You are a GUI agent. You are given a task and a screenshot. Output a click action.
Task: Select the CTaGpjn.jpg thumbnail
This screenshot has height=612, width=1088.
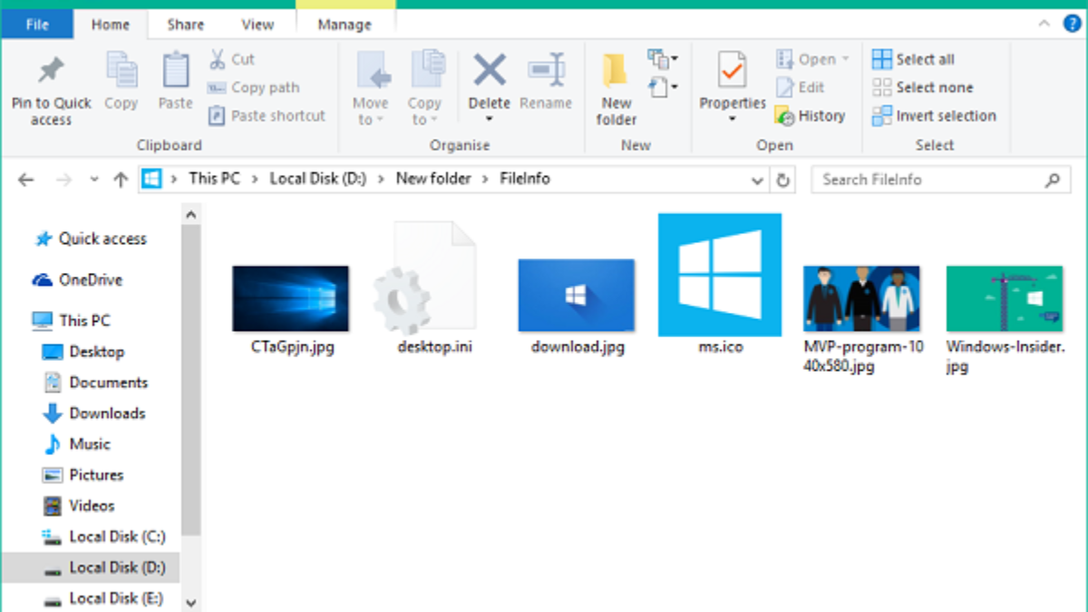tap(291, 298)
